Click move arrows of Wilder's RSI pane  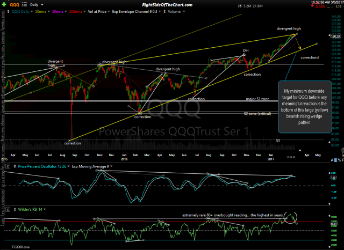tap(15, 210)
